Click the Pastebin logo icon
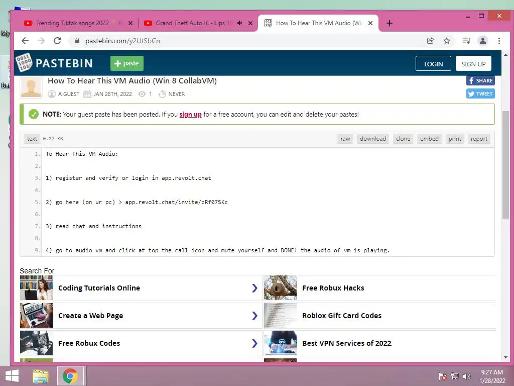Viewport: 514px width, 386px height. [x=24, y=62]
